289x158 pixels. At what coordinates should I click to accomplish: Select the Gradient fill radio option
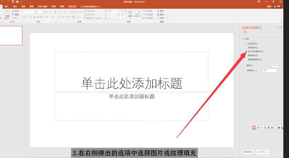point(246,47)
